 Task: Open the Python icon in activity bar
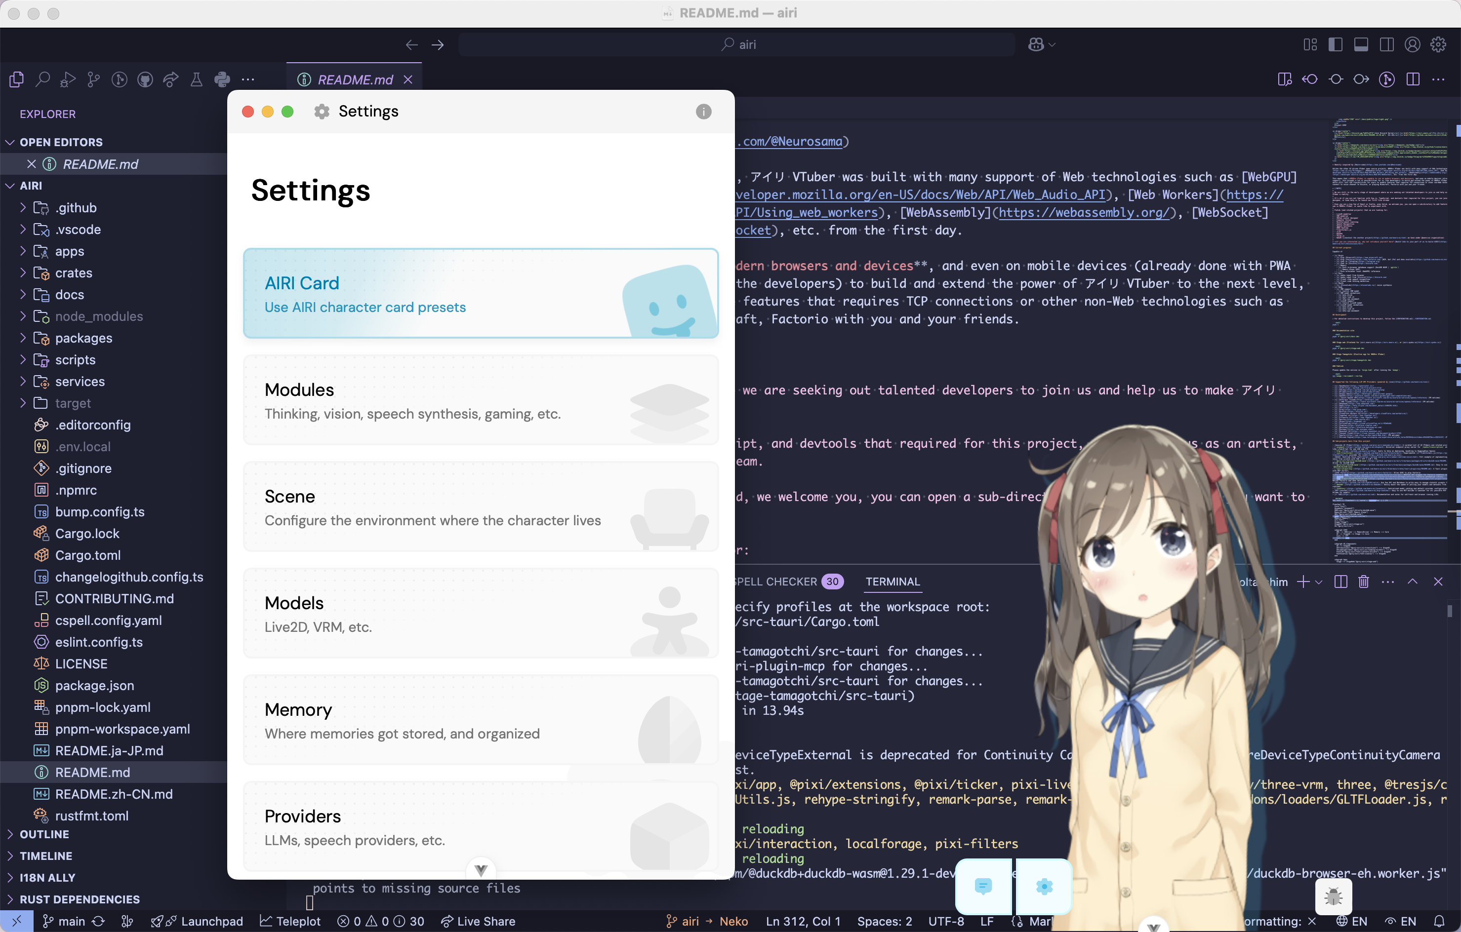click(x=222, y=79)
